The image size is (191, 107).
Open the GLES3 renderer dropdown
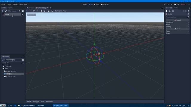184,4
